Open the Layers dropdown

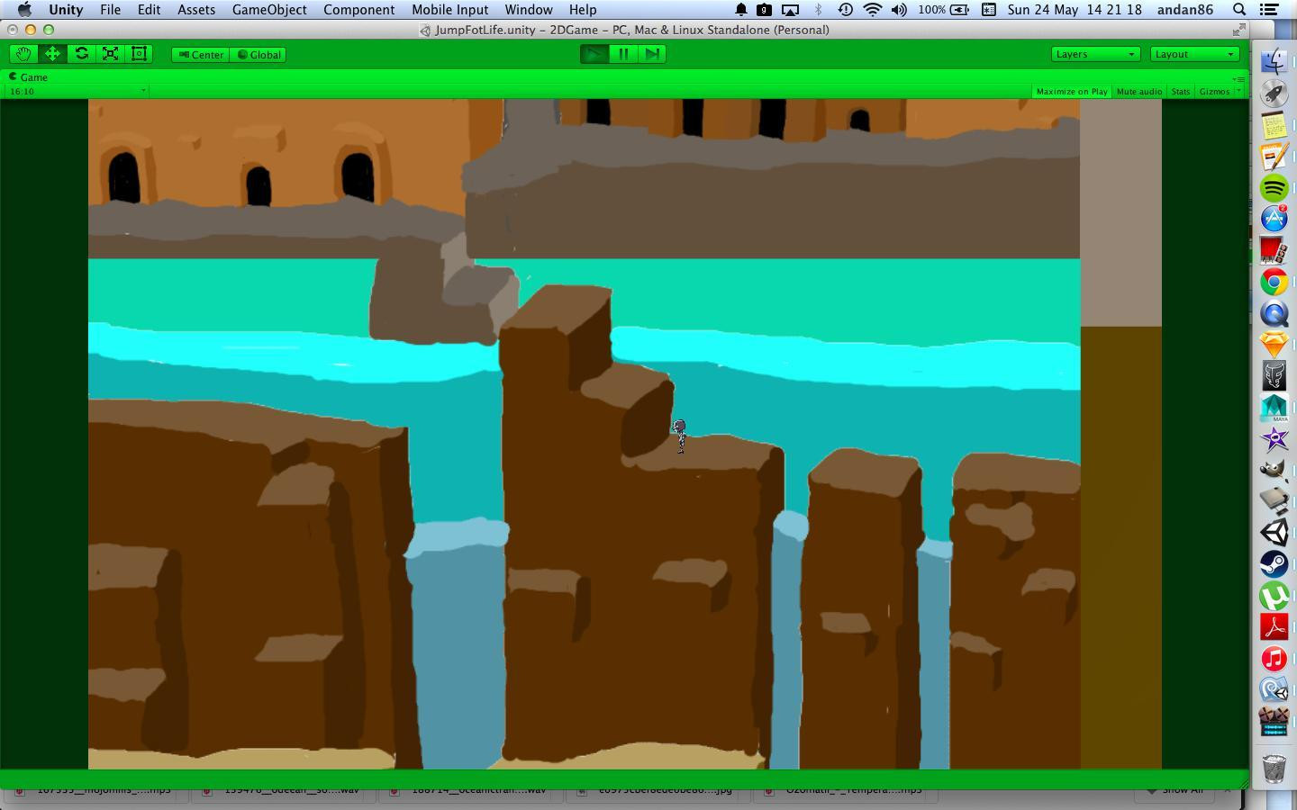1095,54
